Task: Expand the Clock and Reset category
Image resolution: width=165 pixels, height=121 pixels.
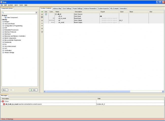Action: pos(3,24)
